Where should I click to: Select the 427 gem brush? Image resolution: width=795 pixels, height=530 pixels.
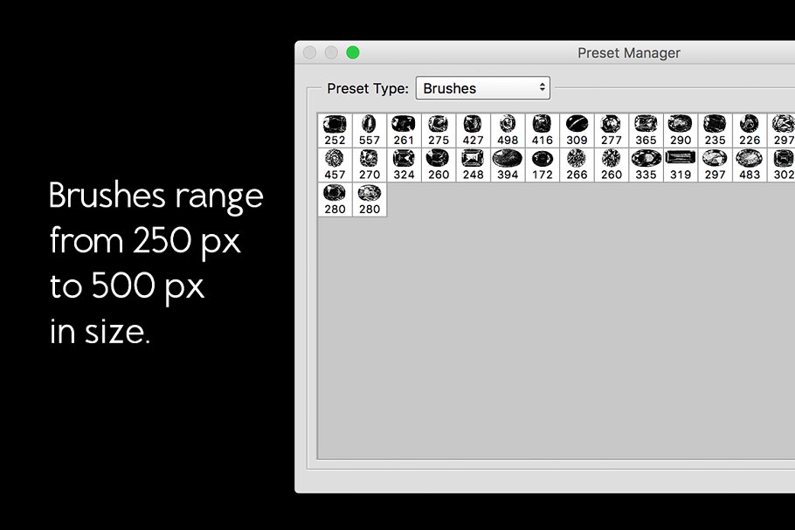473,129
